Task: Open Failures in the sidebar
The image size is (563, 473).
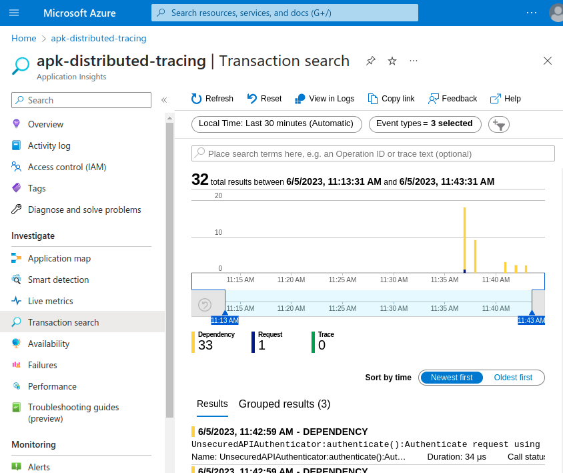Action: point(82,365)
